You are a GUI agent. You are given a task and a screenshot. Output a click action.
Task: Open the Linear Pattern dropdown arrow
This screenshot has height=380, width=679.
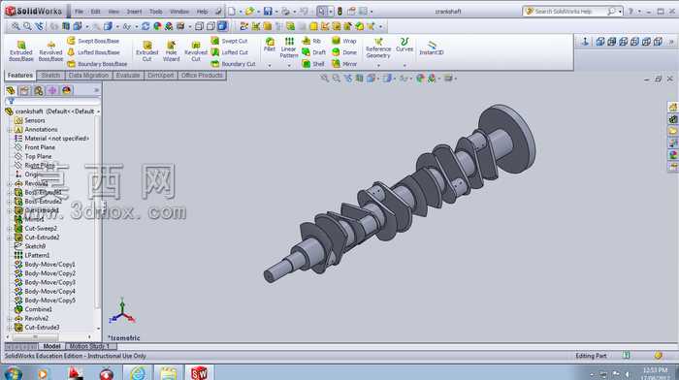click(289, 65)
